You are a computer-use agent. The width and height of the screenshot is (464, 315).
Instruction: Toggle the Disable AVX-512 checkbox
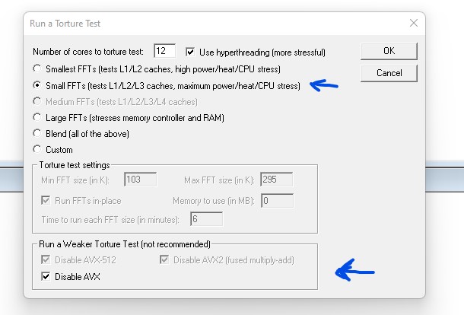tap(46, 261)
